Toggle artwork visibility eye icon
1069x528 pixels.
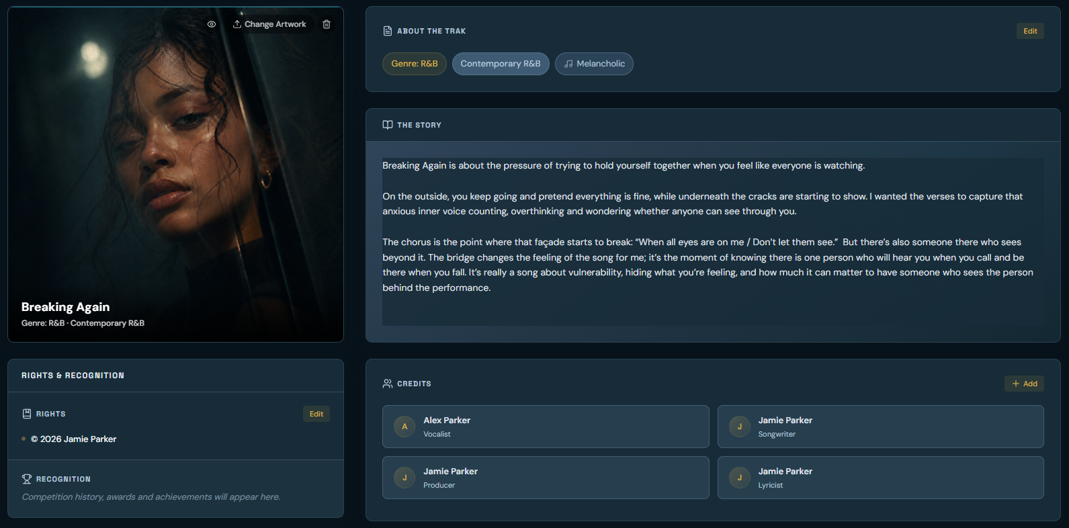212,24
